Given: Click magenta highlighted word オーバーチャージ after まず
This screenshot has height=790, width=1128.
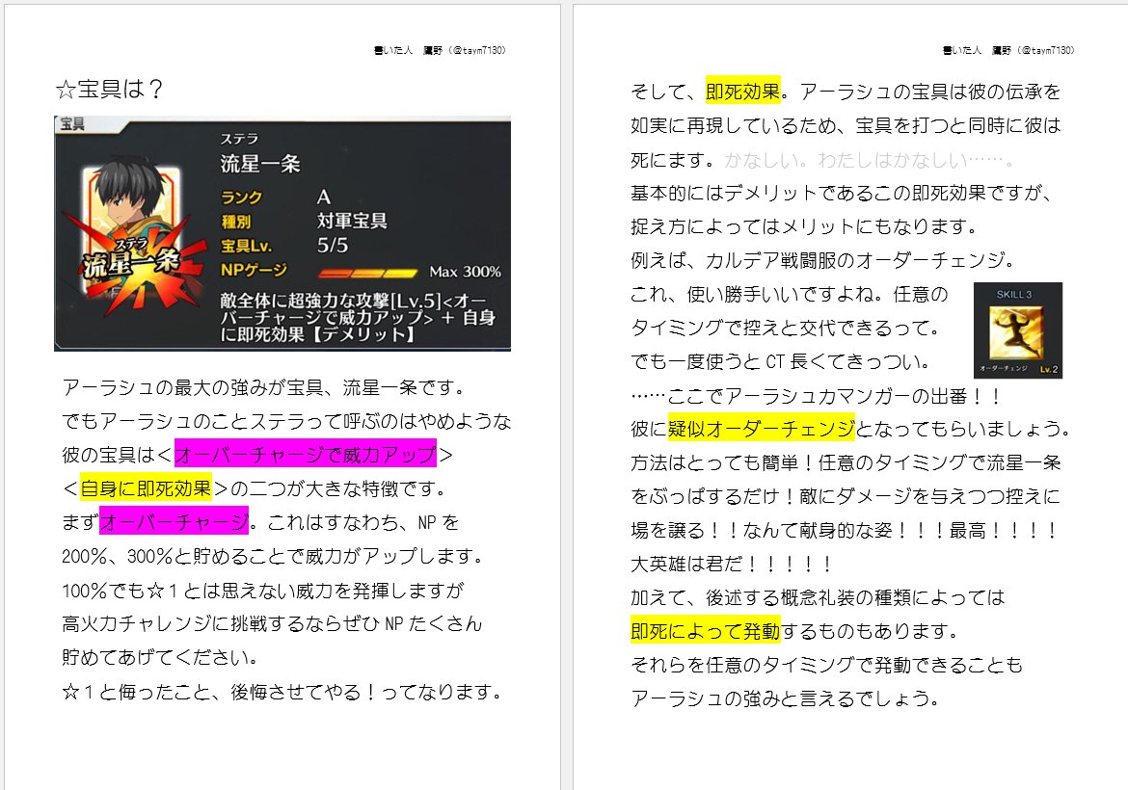Looking at the screenshot, I should (x=175, y=522).
